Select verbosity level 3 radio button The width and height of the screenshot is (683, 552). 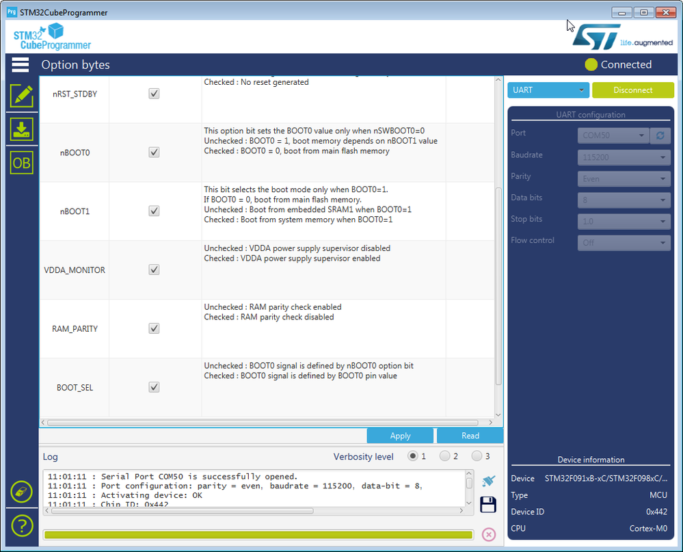click(x=477, y=456)
